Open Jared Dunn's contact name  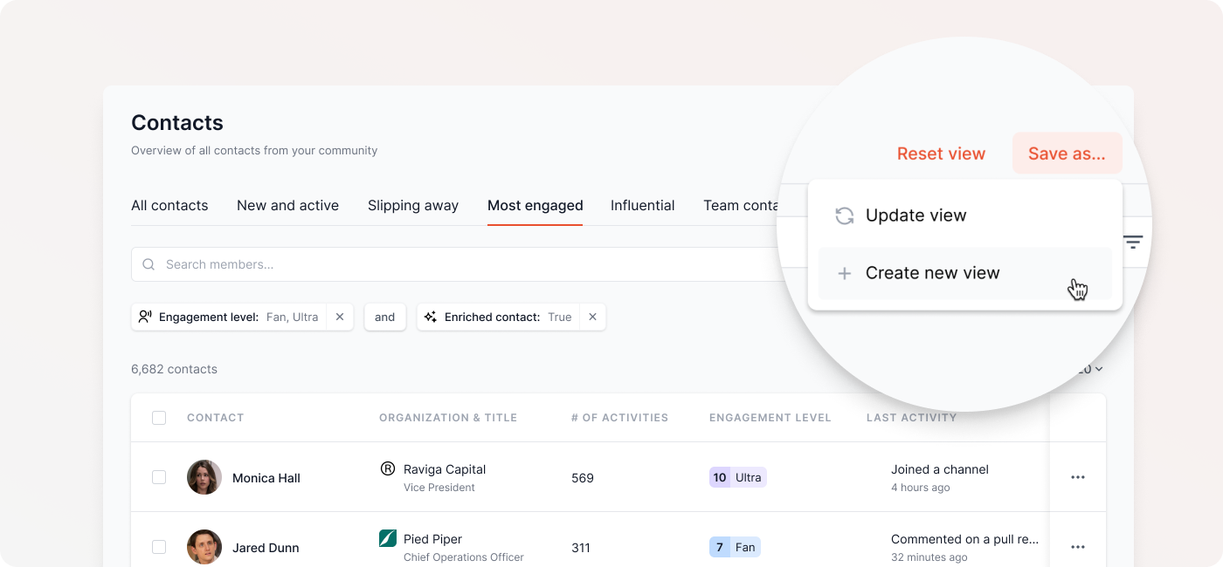click(x=266, y=548)
